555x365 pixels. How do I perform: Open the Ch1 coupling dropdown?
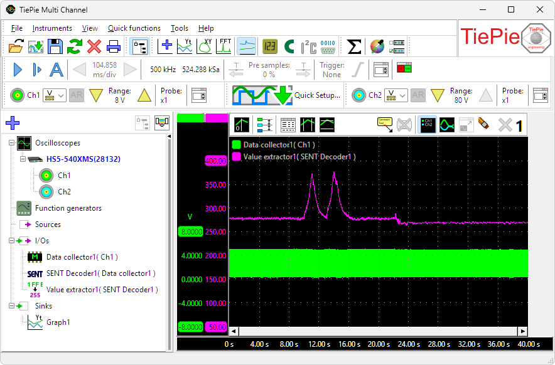(55, 95)
